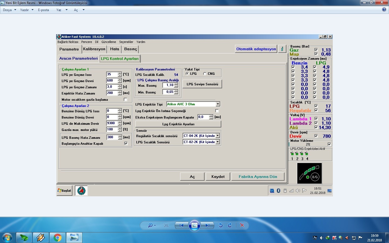Toggle the Akü voltage checkbox
This screenshot has height=243, width=389.
(316, 127)
